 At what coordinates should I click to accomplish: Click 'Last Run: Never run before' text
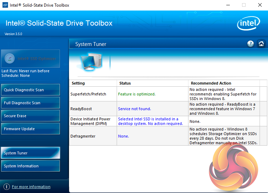(25, 71)
